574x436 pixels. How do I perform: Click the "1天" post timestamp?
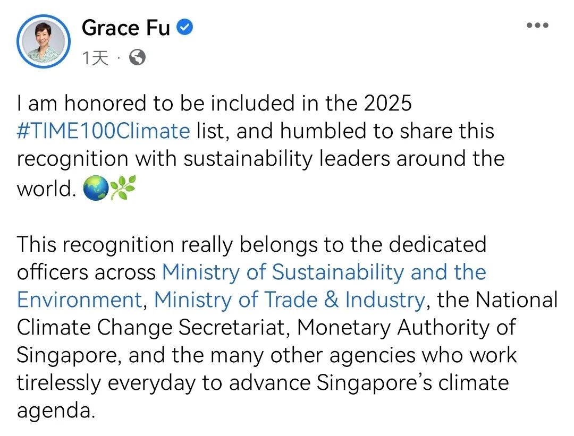point(96,58)
